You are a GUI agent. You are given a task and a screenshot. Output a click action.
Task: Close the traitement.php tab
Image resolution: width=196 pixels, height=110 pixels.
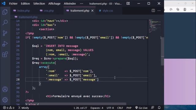click(x=92, y=11)
